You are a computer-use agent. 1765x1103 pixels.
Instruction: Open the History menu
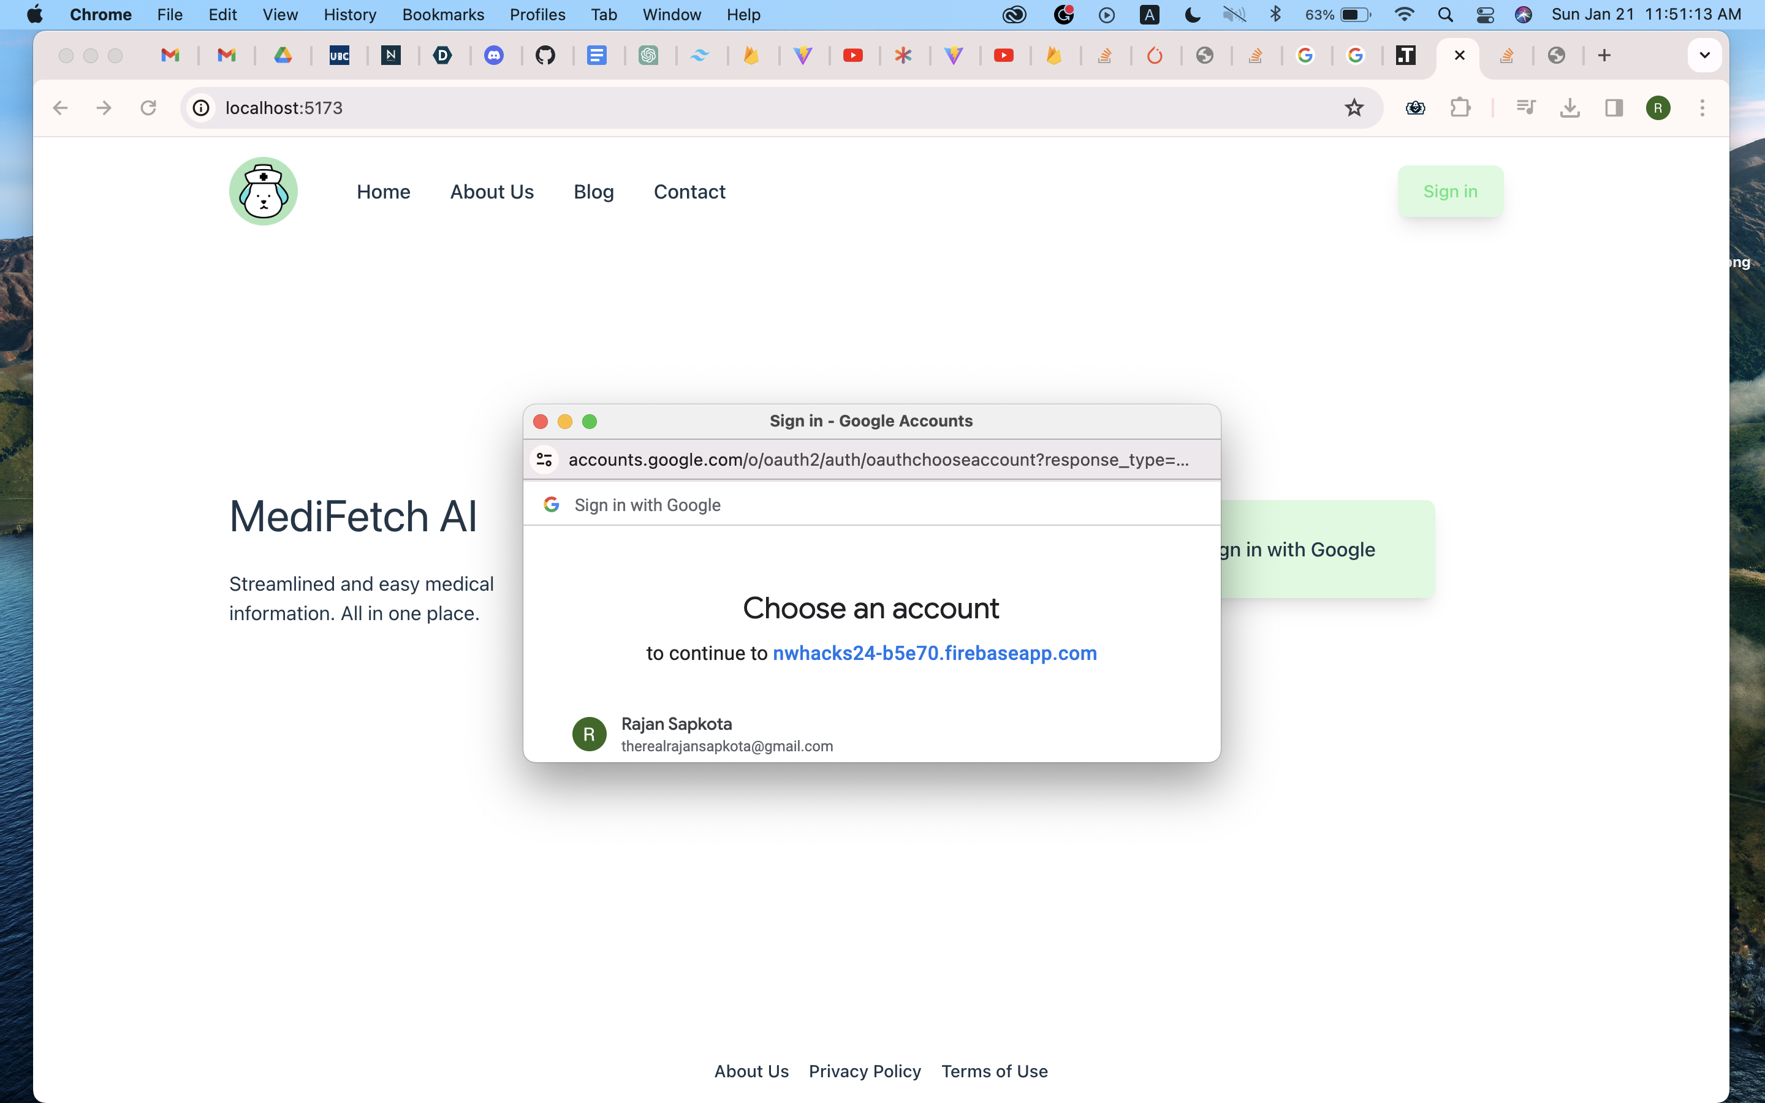pyautogui.click(x=349, y=15)
